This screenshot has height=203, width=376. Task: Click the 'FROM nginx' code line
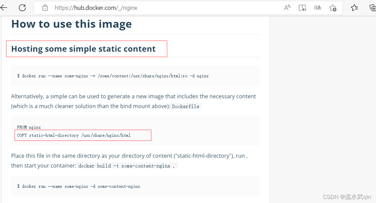coord(29,127)
